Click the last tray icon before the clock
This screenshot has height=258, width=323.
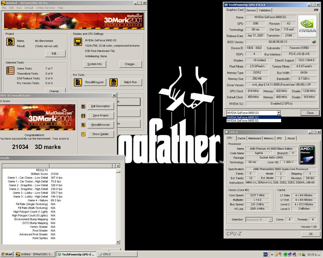click(304, 254)
